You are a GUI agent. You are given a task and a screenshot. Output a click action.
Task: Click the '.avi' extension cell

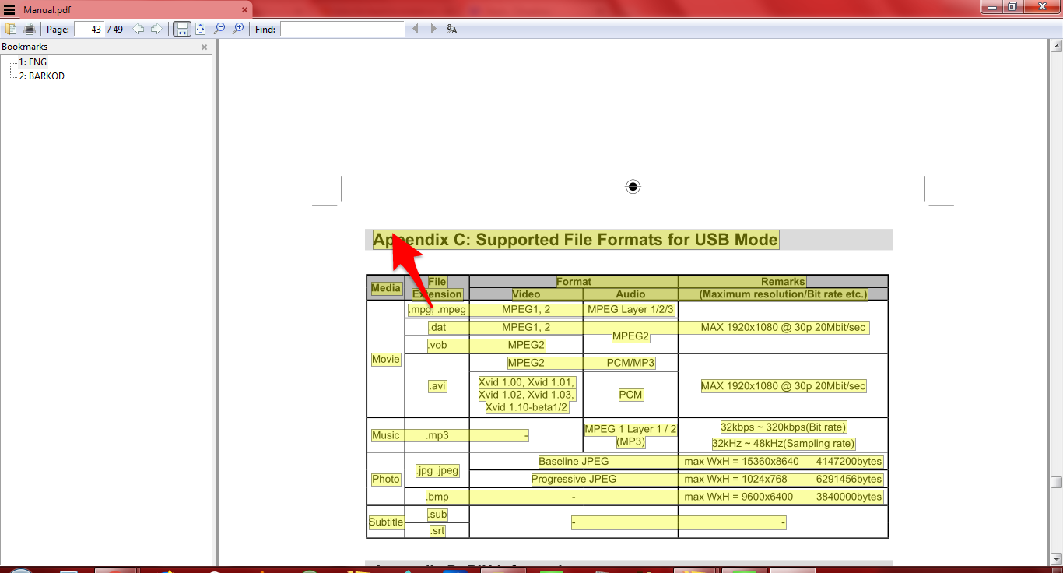(x=437, y=386)
